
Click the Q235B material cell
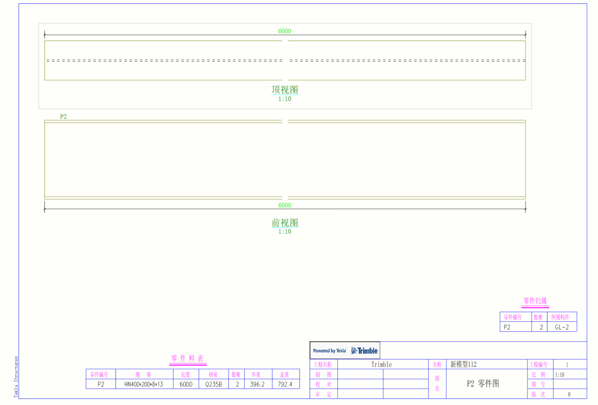(x=214, y=384)
